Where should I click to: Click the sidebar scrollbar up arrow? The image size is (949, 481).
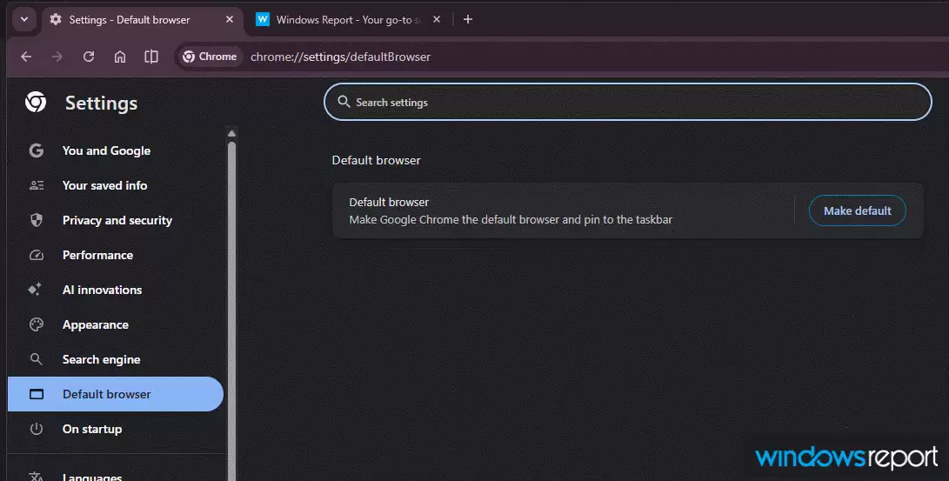(x=231, y=133)
